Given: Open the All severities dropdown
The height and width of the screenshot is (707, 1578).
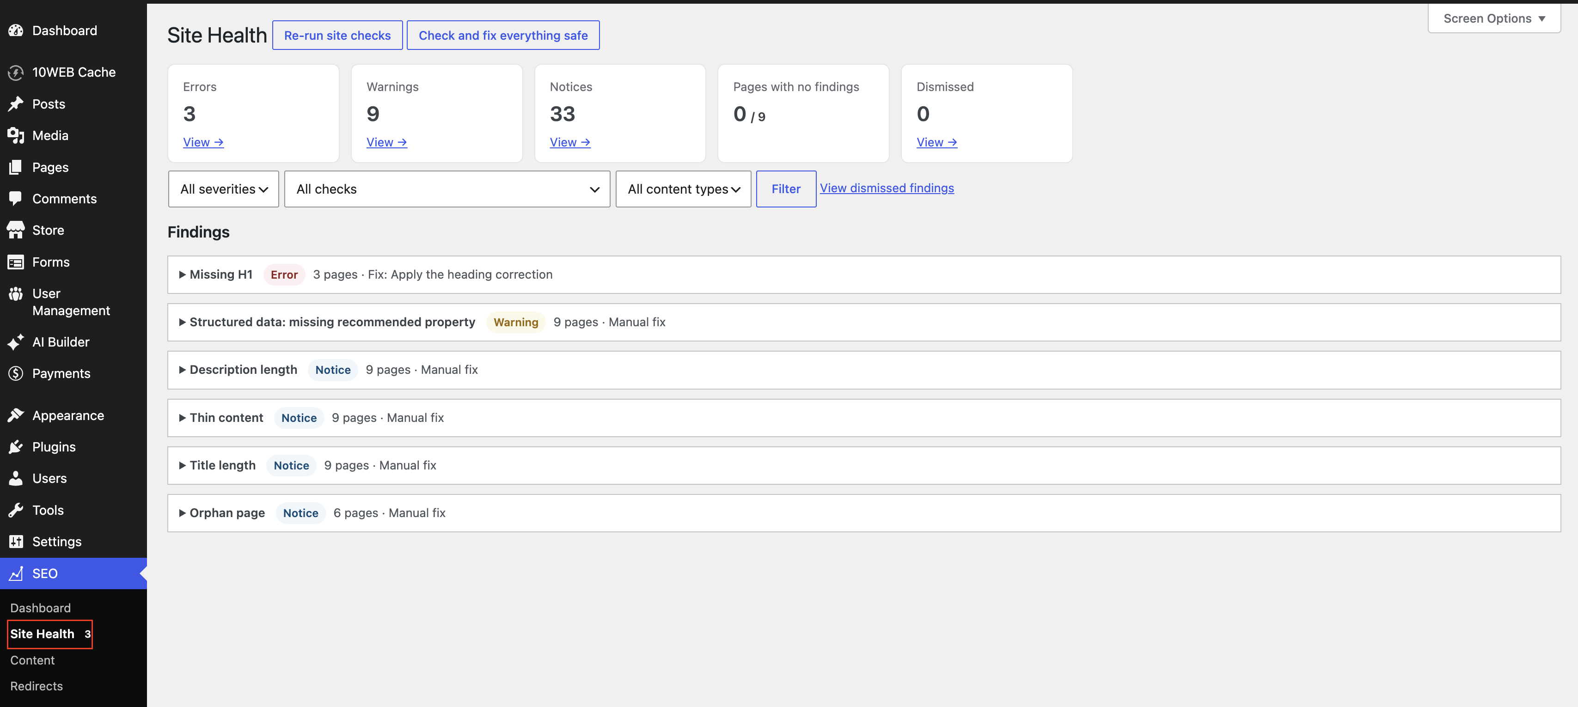Looking at the screenshot, I should (x=224, y=189).
